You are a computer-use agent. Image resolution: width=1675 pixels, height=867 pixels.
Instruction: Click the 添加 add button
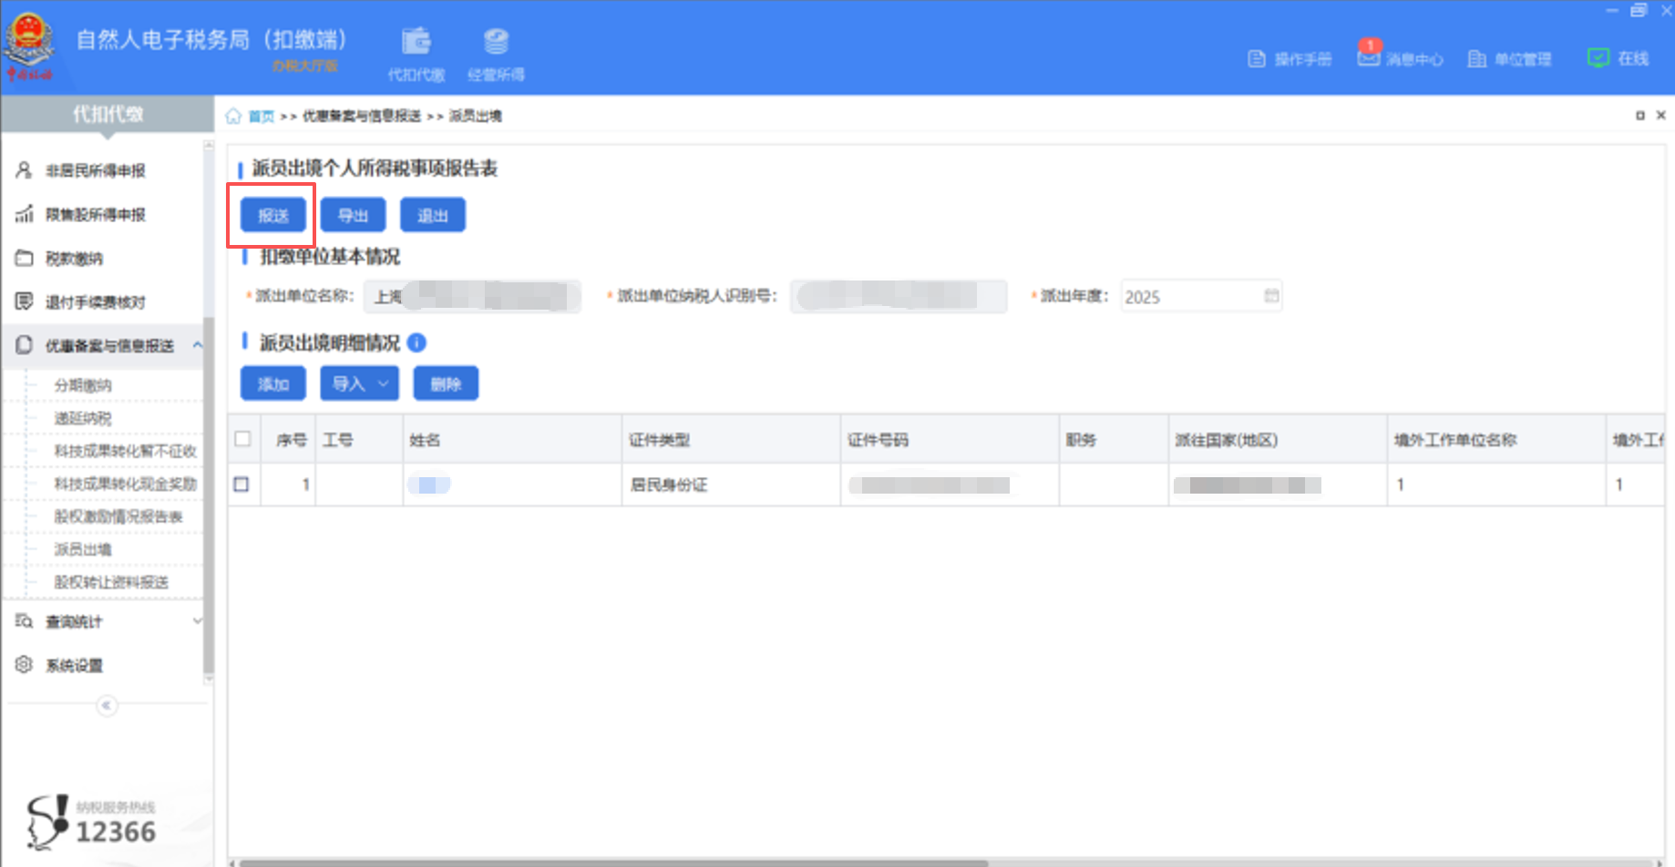[272, 382]
